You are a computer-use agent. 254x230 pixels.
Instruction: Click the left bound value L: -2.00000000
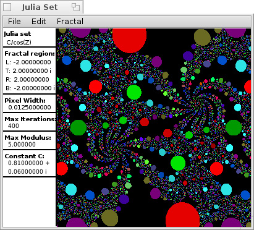coord(28,62)
